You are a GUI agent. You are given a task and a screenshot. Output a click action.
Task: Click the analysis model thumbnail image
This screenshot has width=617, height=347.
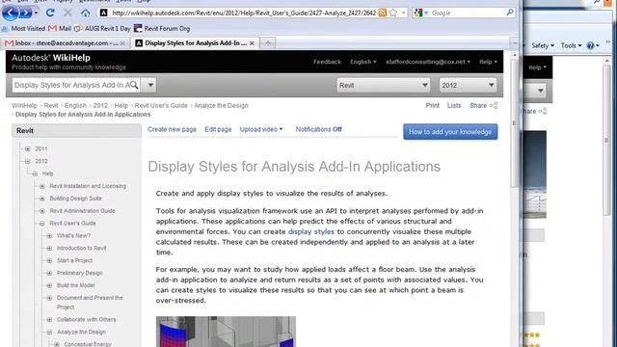226,332
